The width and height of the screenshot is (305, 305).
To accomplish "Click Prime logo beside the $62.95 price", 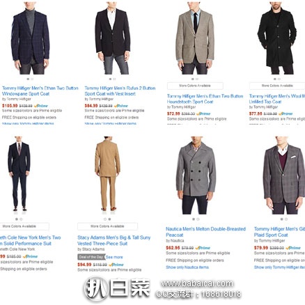I will click(x=203, y=248).
